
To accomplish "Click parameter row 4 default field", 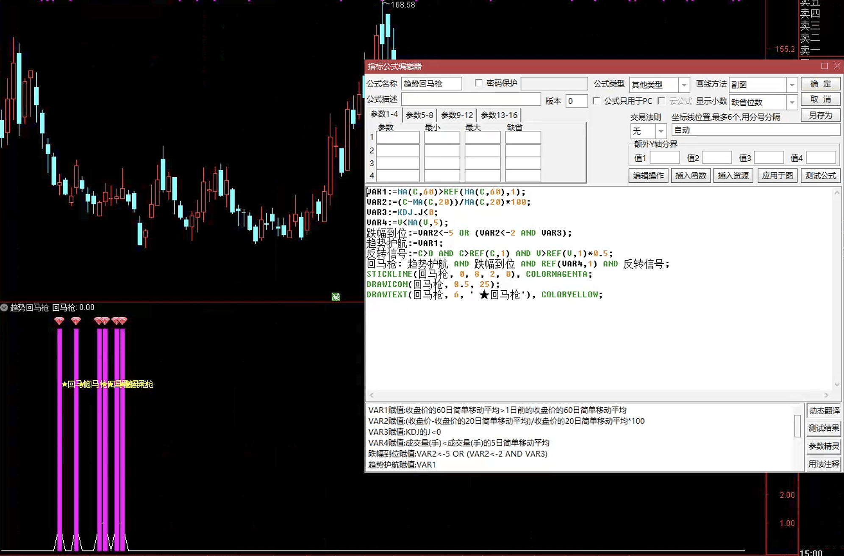I will 523,176.
